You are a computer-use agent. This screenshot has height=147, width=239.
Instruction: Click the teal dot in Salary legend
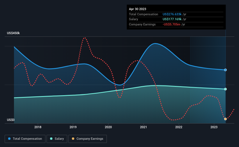pyautogui.click(x=51, y=139)
